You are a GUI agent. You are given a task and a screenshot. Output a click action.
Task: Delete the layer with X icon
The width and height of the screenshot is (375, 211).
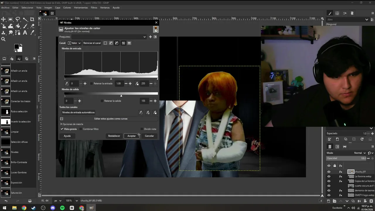pyautogui.click(x=371, y=201)
